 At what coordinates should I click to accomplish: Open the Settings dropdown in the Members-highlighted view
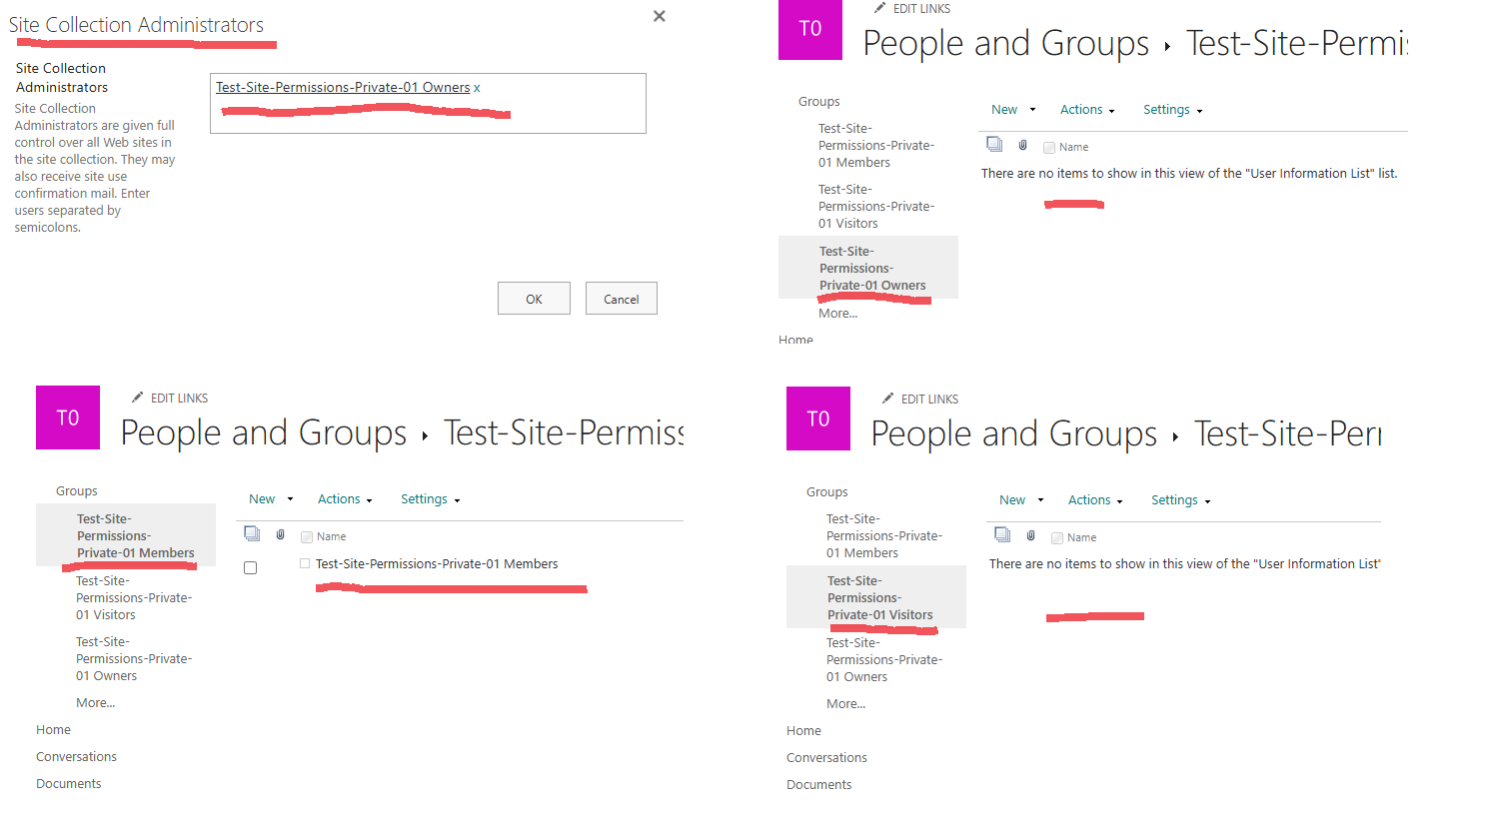(431, 499)
